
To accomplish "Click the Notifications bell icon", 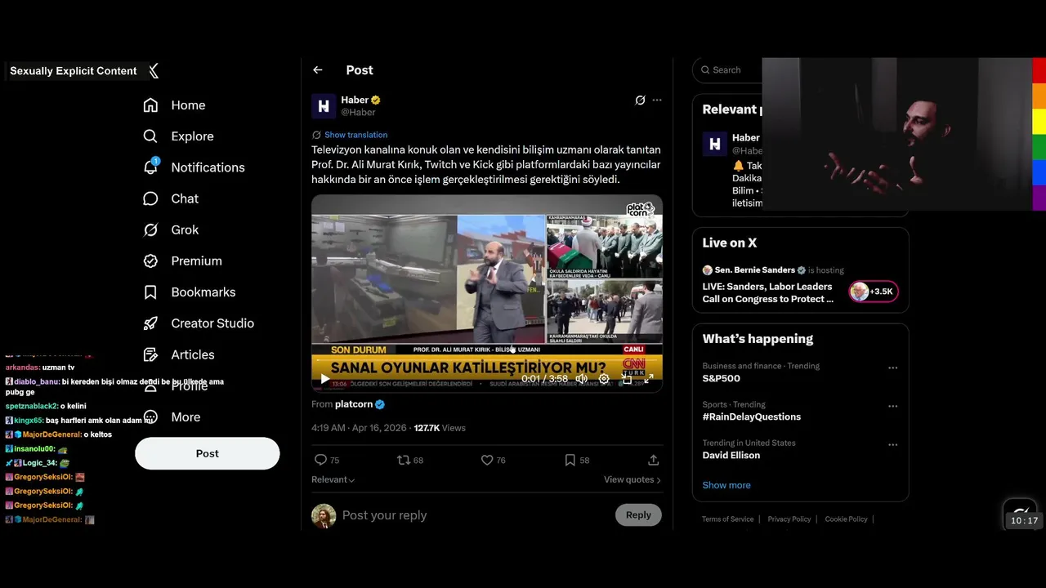I will pyautogui.click(x=150, y=167).
